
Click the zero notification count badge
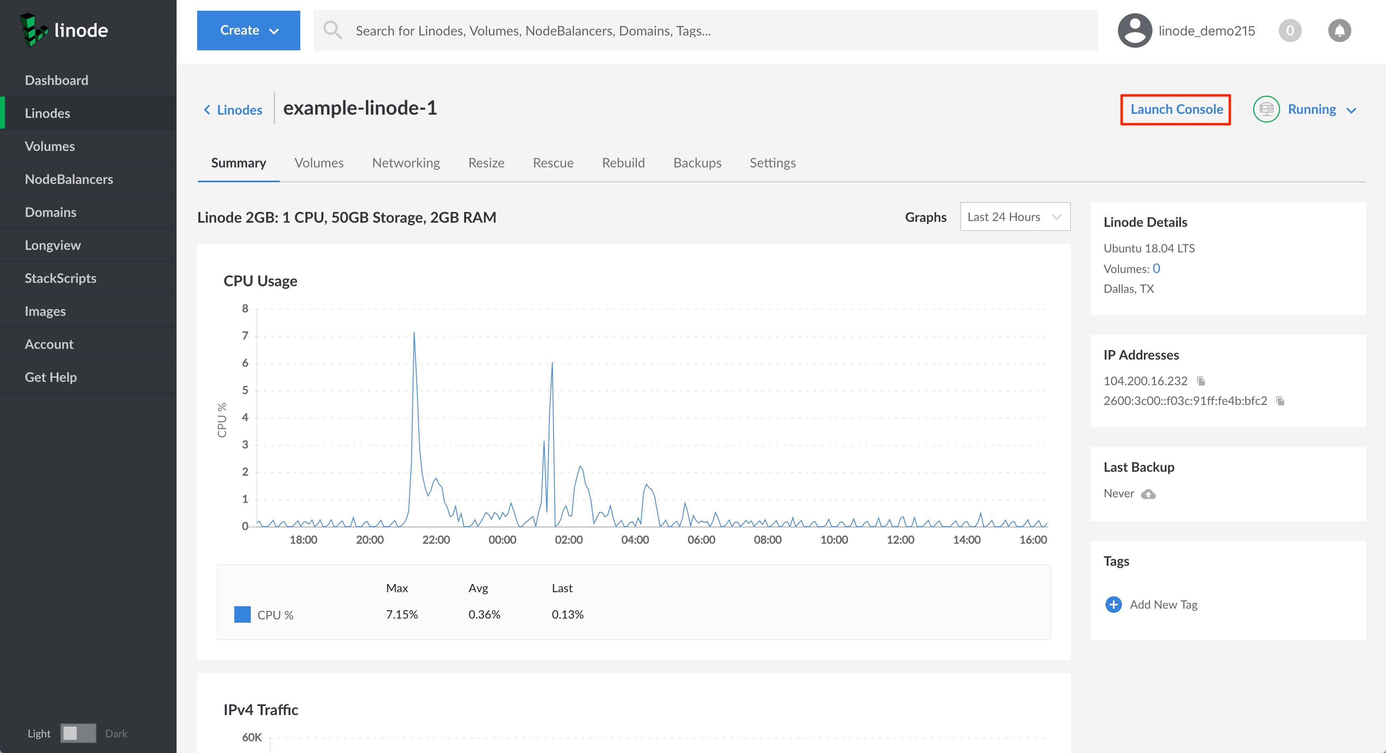tap(1290, 31)
